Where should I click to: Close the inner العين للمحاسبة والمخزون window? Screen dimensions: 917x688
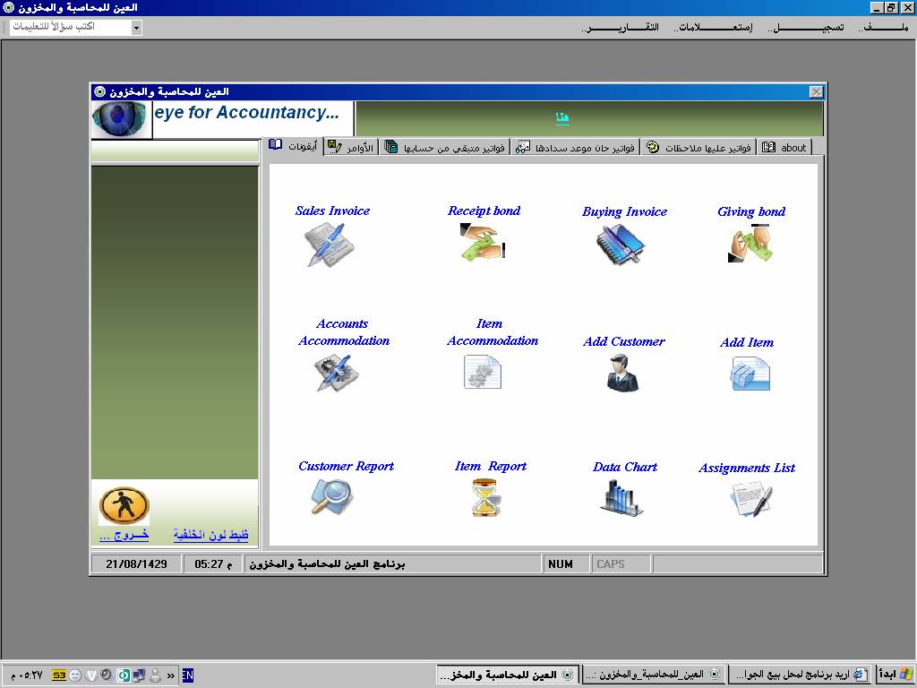coord(816,92)
